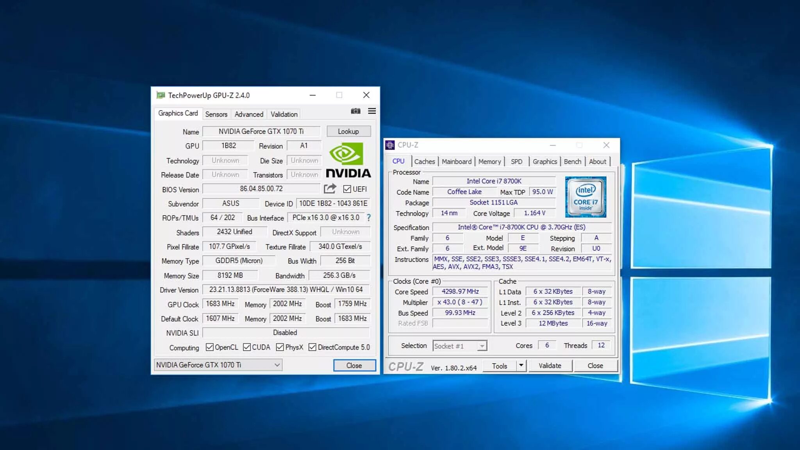Toggle the UEFI checkbox
This screenshot has width=800, height=450.
click(347, 189)
